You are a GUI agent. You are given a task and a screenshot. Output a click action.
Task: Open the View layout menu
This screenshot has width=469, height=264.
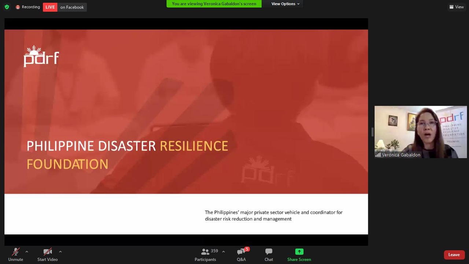pyautogui.click(x=457, y=7)
